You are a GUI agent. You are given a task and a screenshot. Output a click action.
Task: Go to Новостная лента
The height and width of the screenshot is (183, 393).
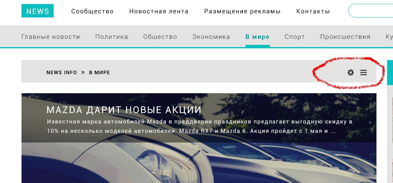click(x=159, y=11)
